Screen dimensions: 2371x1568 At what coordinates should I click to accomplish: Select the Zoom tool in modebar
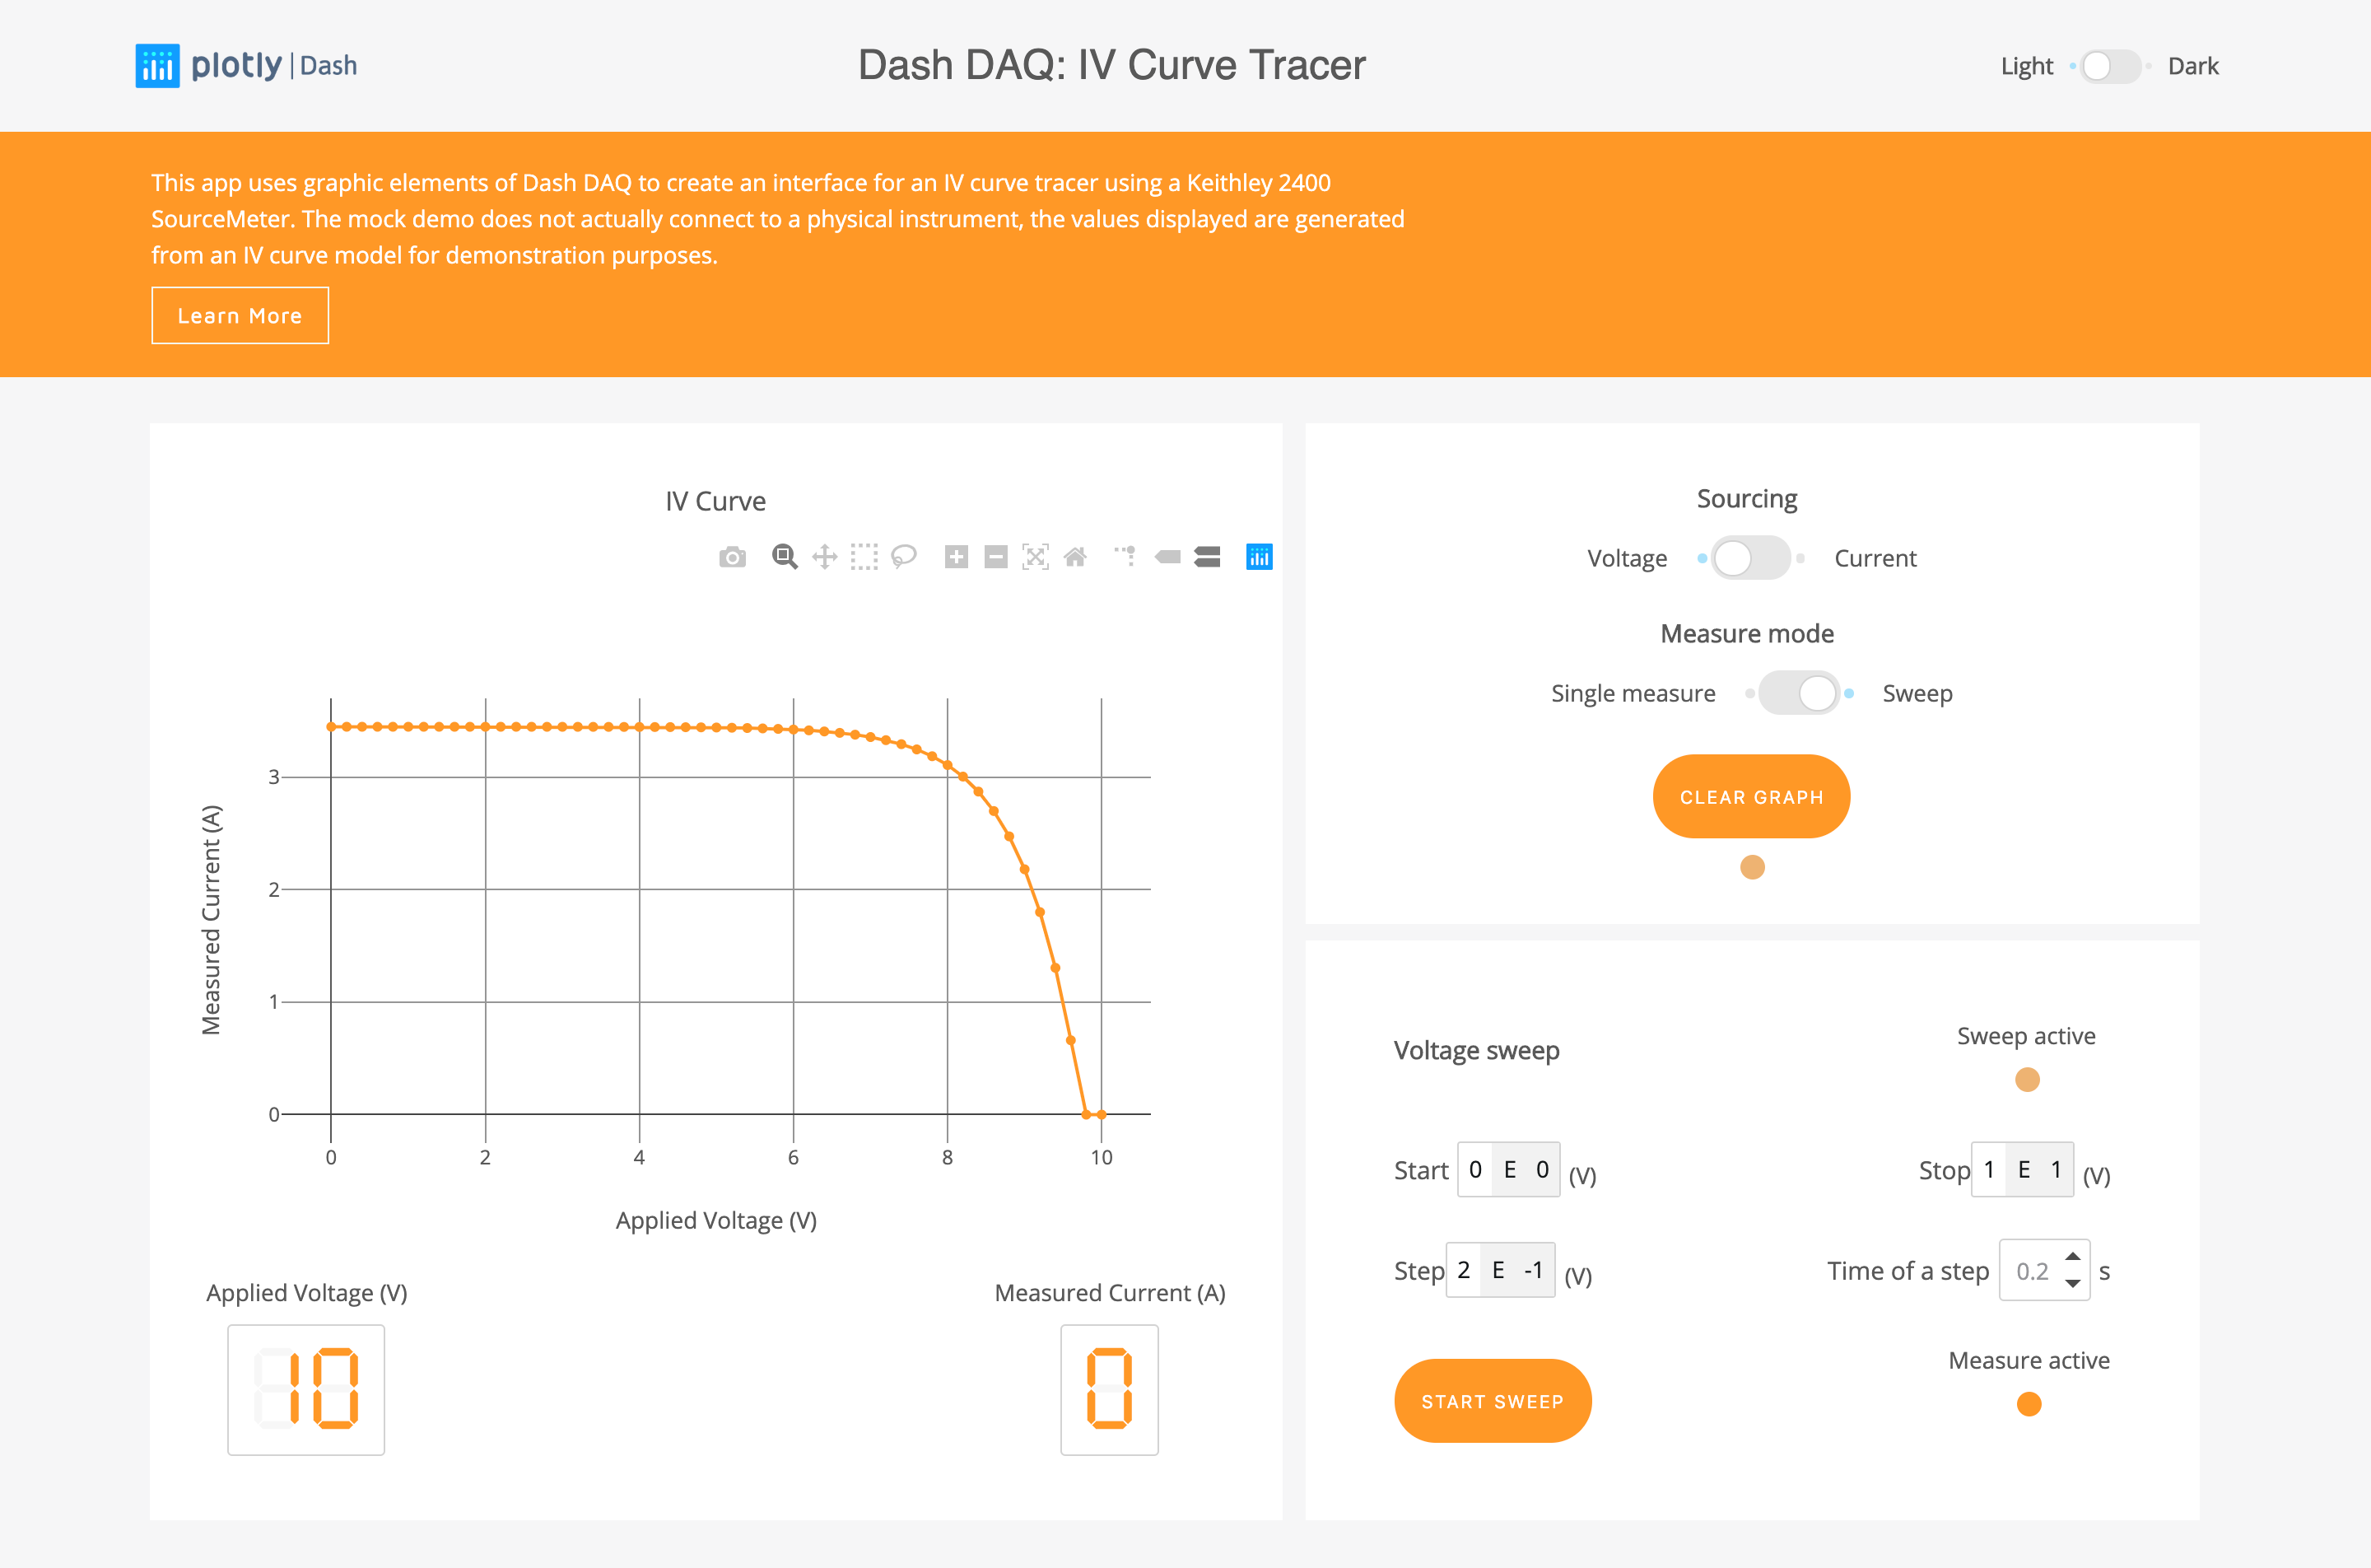click(785, 557)
